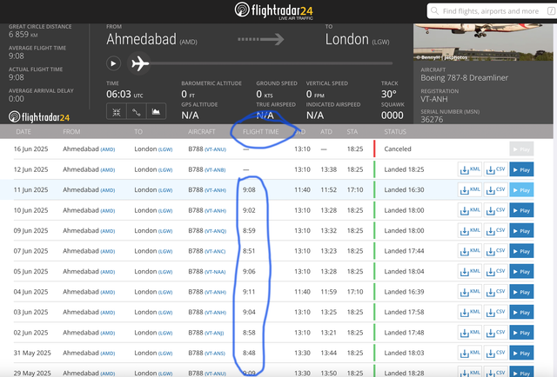This screenshot has width=557, height=377.
Task: Click the flight progress track line
Action: tap(271, 63)
